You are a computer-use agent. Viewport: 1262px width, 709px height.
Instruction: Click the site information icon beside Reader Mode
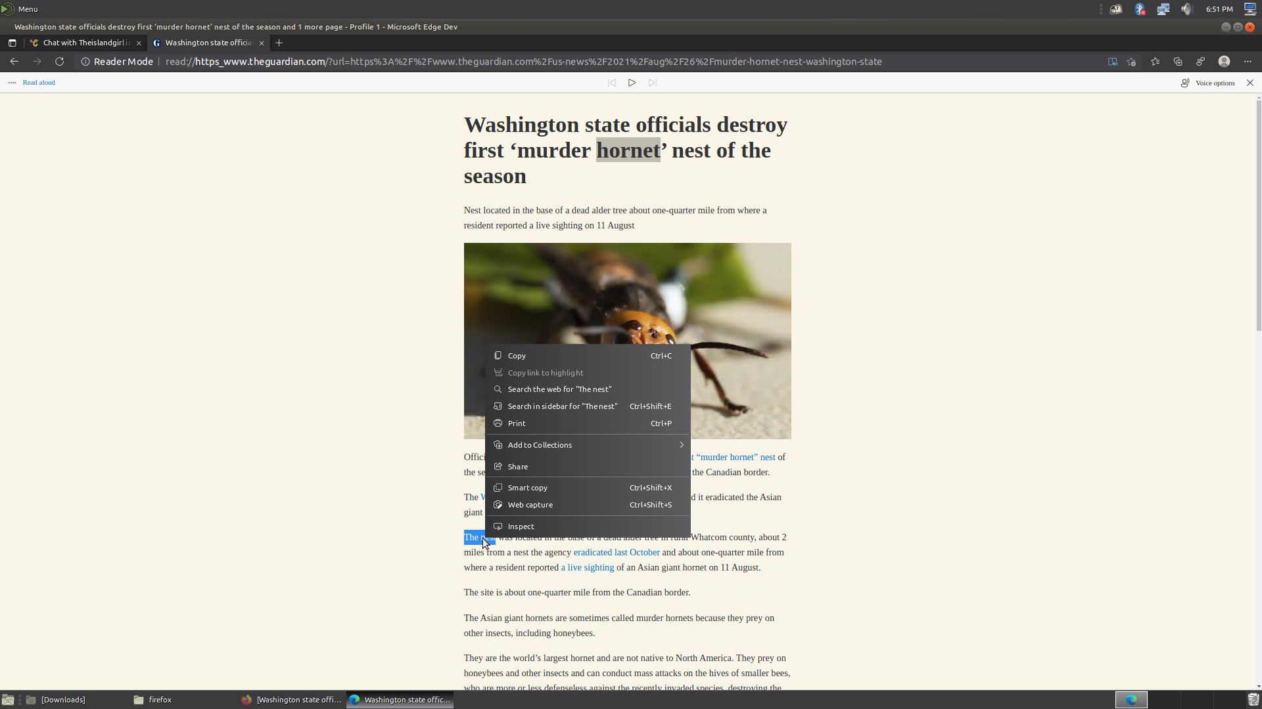pyautogui.click(x=85, y=62)
